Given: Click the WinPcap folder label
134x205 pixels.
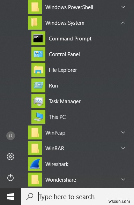Looking at the screenshot, I should [55, 133].
